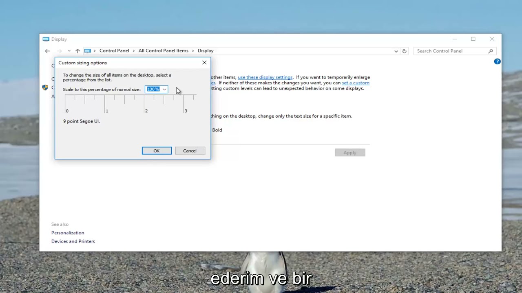Click the 'See also' heading
This screenshot has height=293, width=522.
[x=60, y=224]
